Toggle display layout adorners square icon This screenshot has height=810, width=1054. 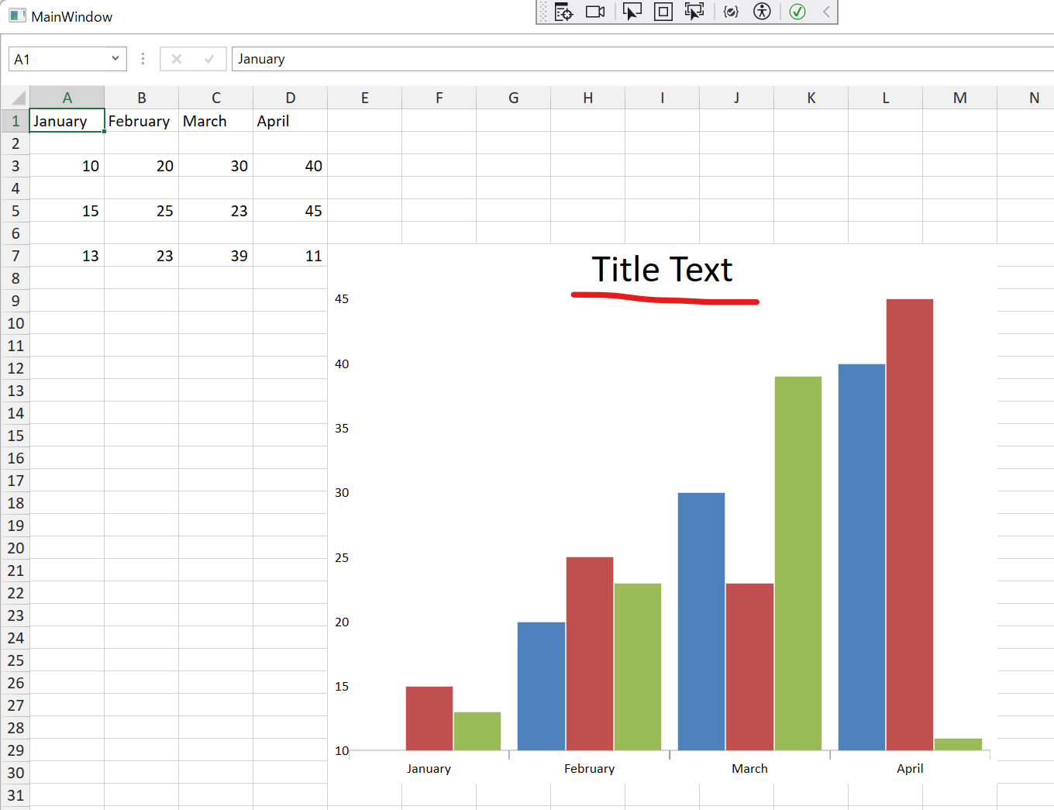coord(663,12)
